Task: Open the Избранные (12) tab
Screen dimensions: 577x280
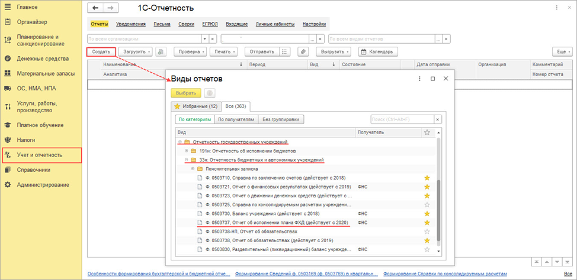Action: (x=196, y=106)
